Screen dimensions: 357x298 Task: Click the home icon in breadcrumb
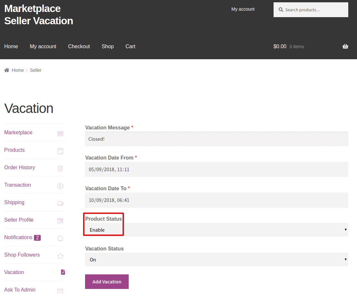(7, 70)
